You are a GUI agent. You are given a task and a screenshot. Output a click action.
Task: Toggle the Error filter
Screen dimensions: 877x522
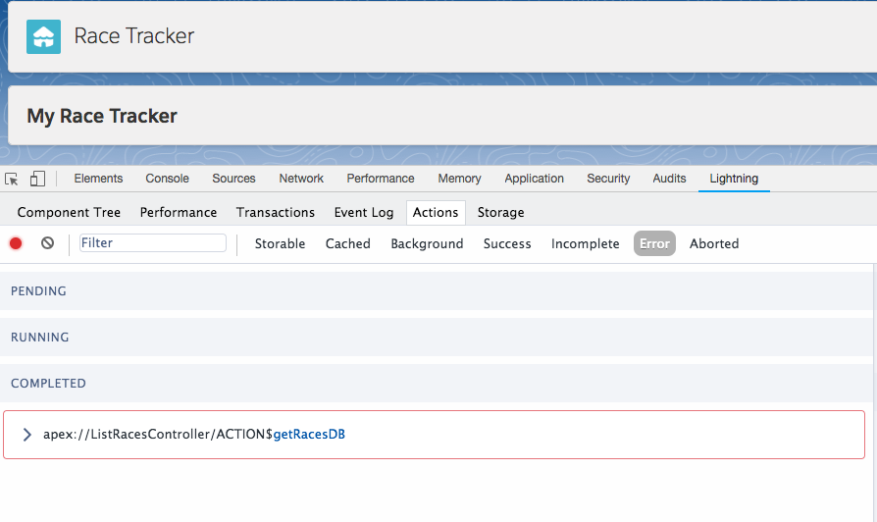654,243
